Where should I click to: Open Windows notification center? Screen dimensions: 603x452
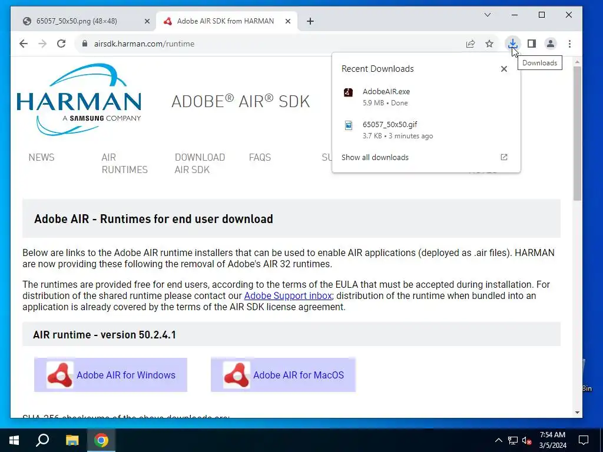tap(584, 440)
